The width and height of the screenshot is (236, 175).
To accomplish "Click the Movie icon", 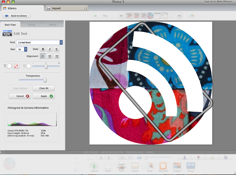I will coord(191,167).
